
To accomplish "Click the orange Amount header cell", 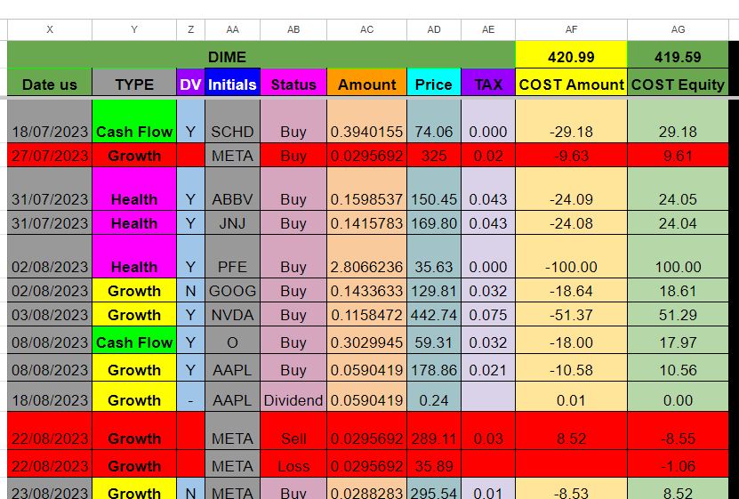I will point(366,82).
